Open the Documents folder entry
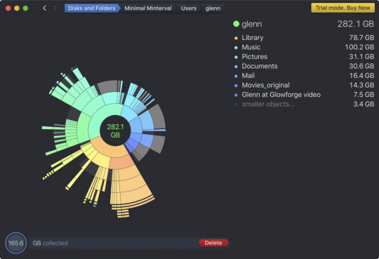The image size is (379, 259). (x=304, y=66)
